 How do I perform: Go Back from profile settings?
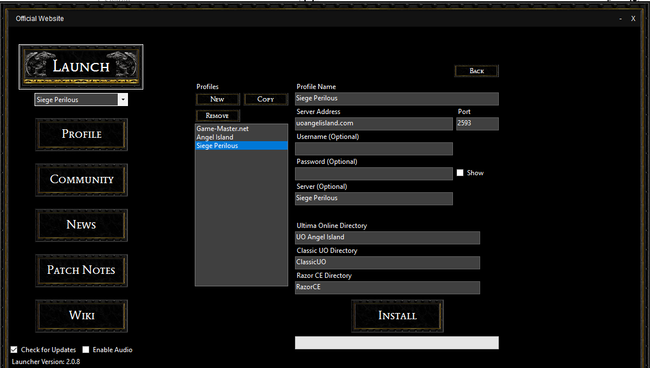(477, 71)
